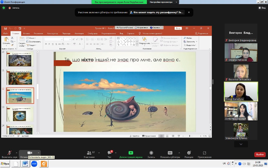The height and width of the screenshot is (168, 268).
Task: Click the Вход sign-in button in PowerPoint
Action: tap(178, 28)
